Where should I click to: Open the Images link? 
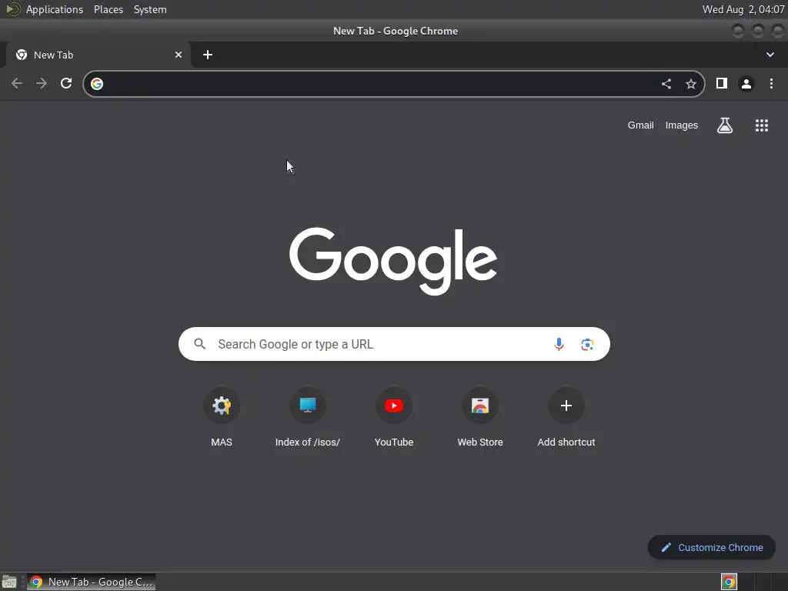point(682,125)
